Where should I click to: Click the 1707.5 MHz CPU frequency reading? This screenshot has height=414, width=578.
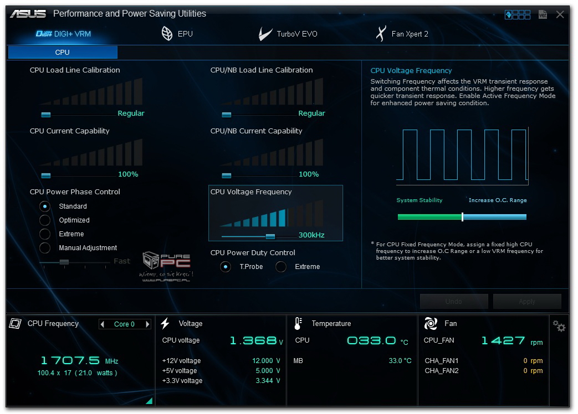tap(79, 361)
